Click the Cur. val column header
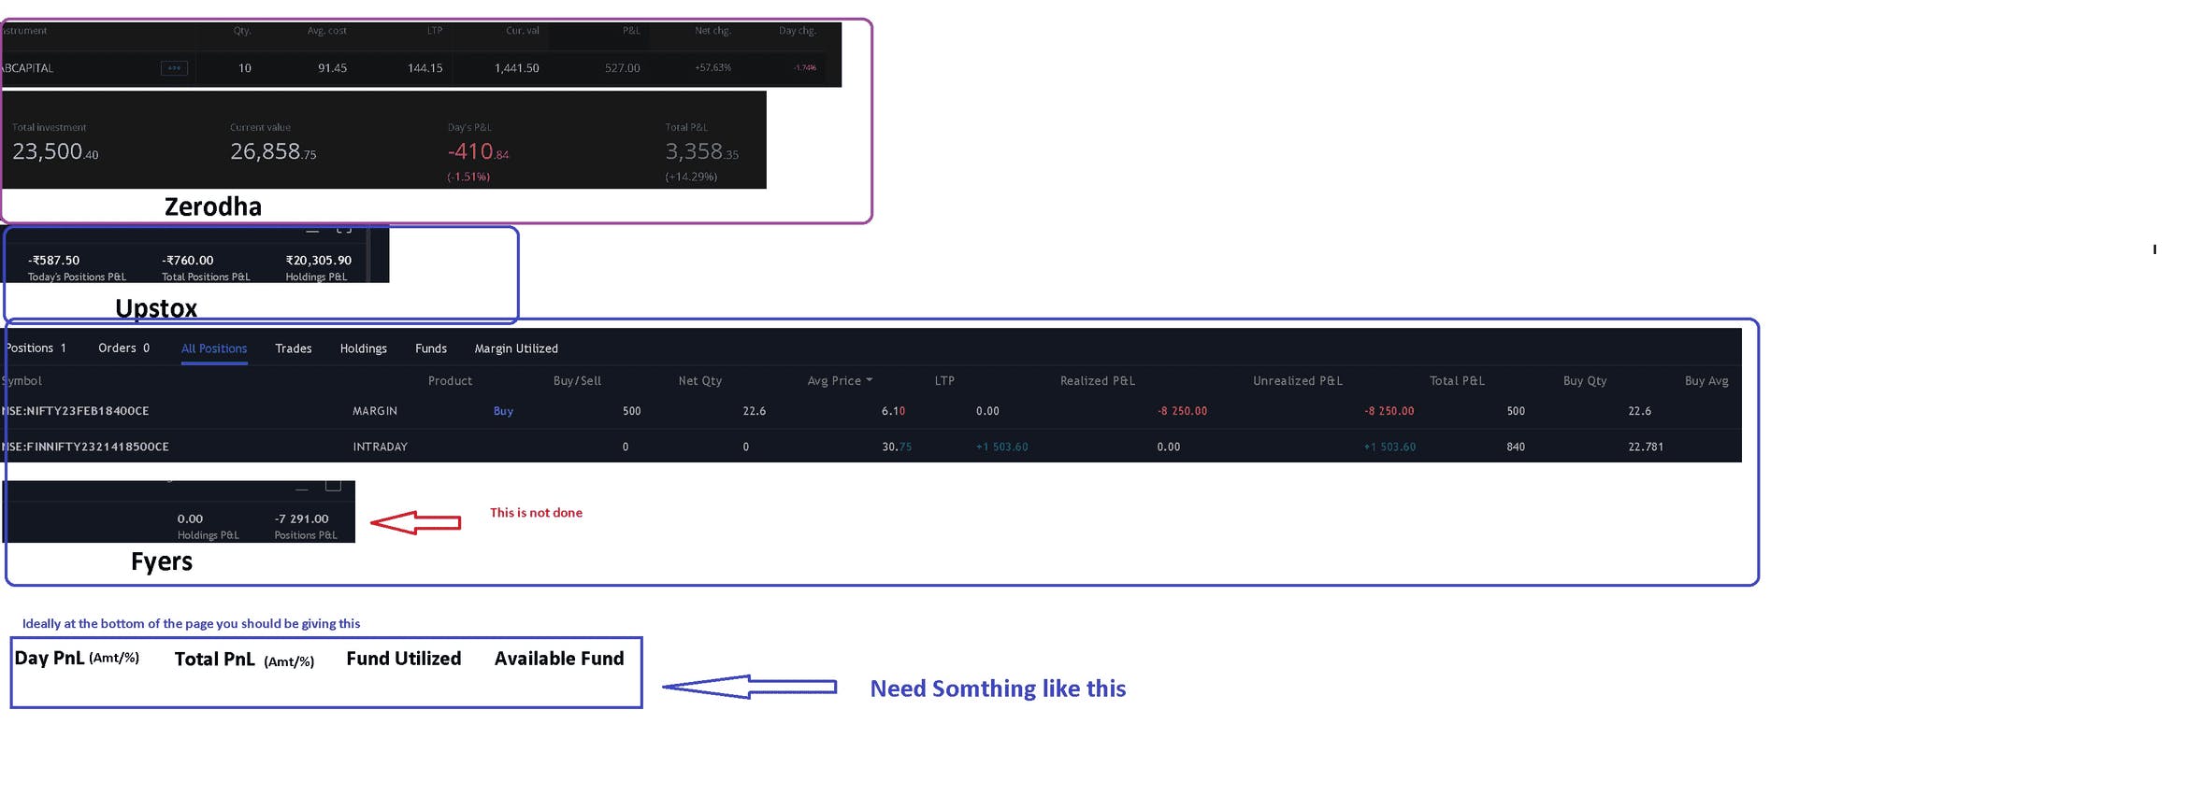Screen dimensions: 2188x795 523,31
